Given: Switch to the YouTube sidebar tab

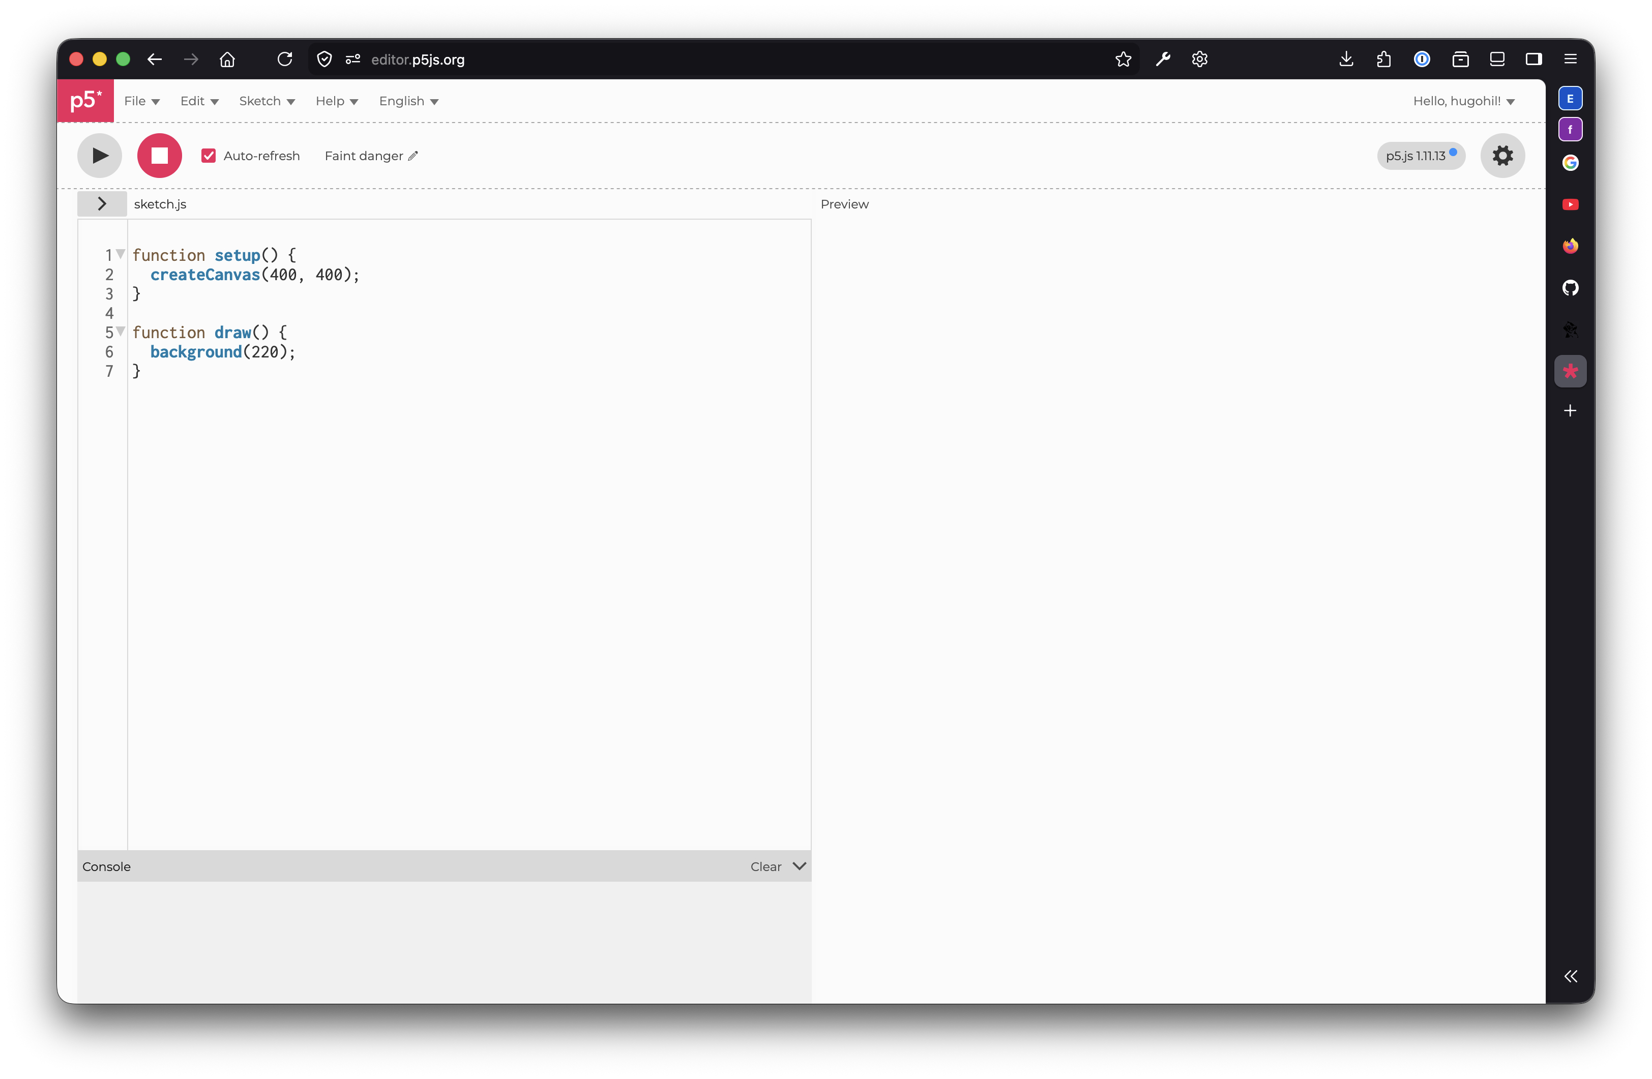Looking at the screenshot, I should tap(1570, 204).
